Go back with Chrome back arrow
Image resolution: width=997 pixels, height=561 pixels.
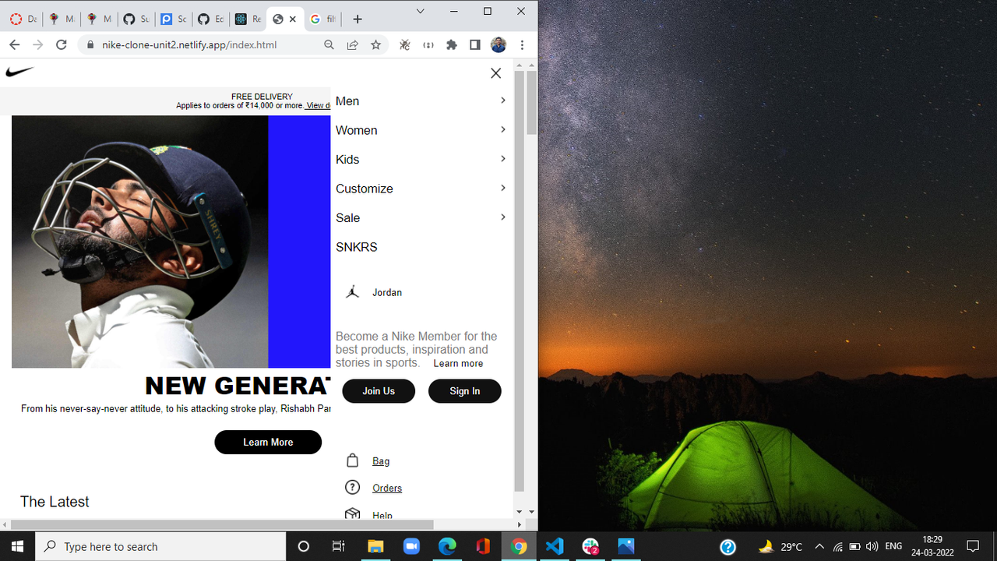14,45
